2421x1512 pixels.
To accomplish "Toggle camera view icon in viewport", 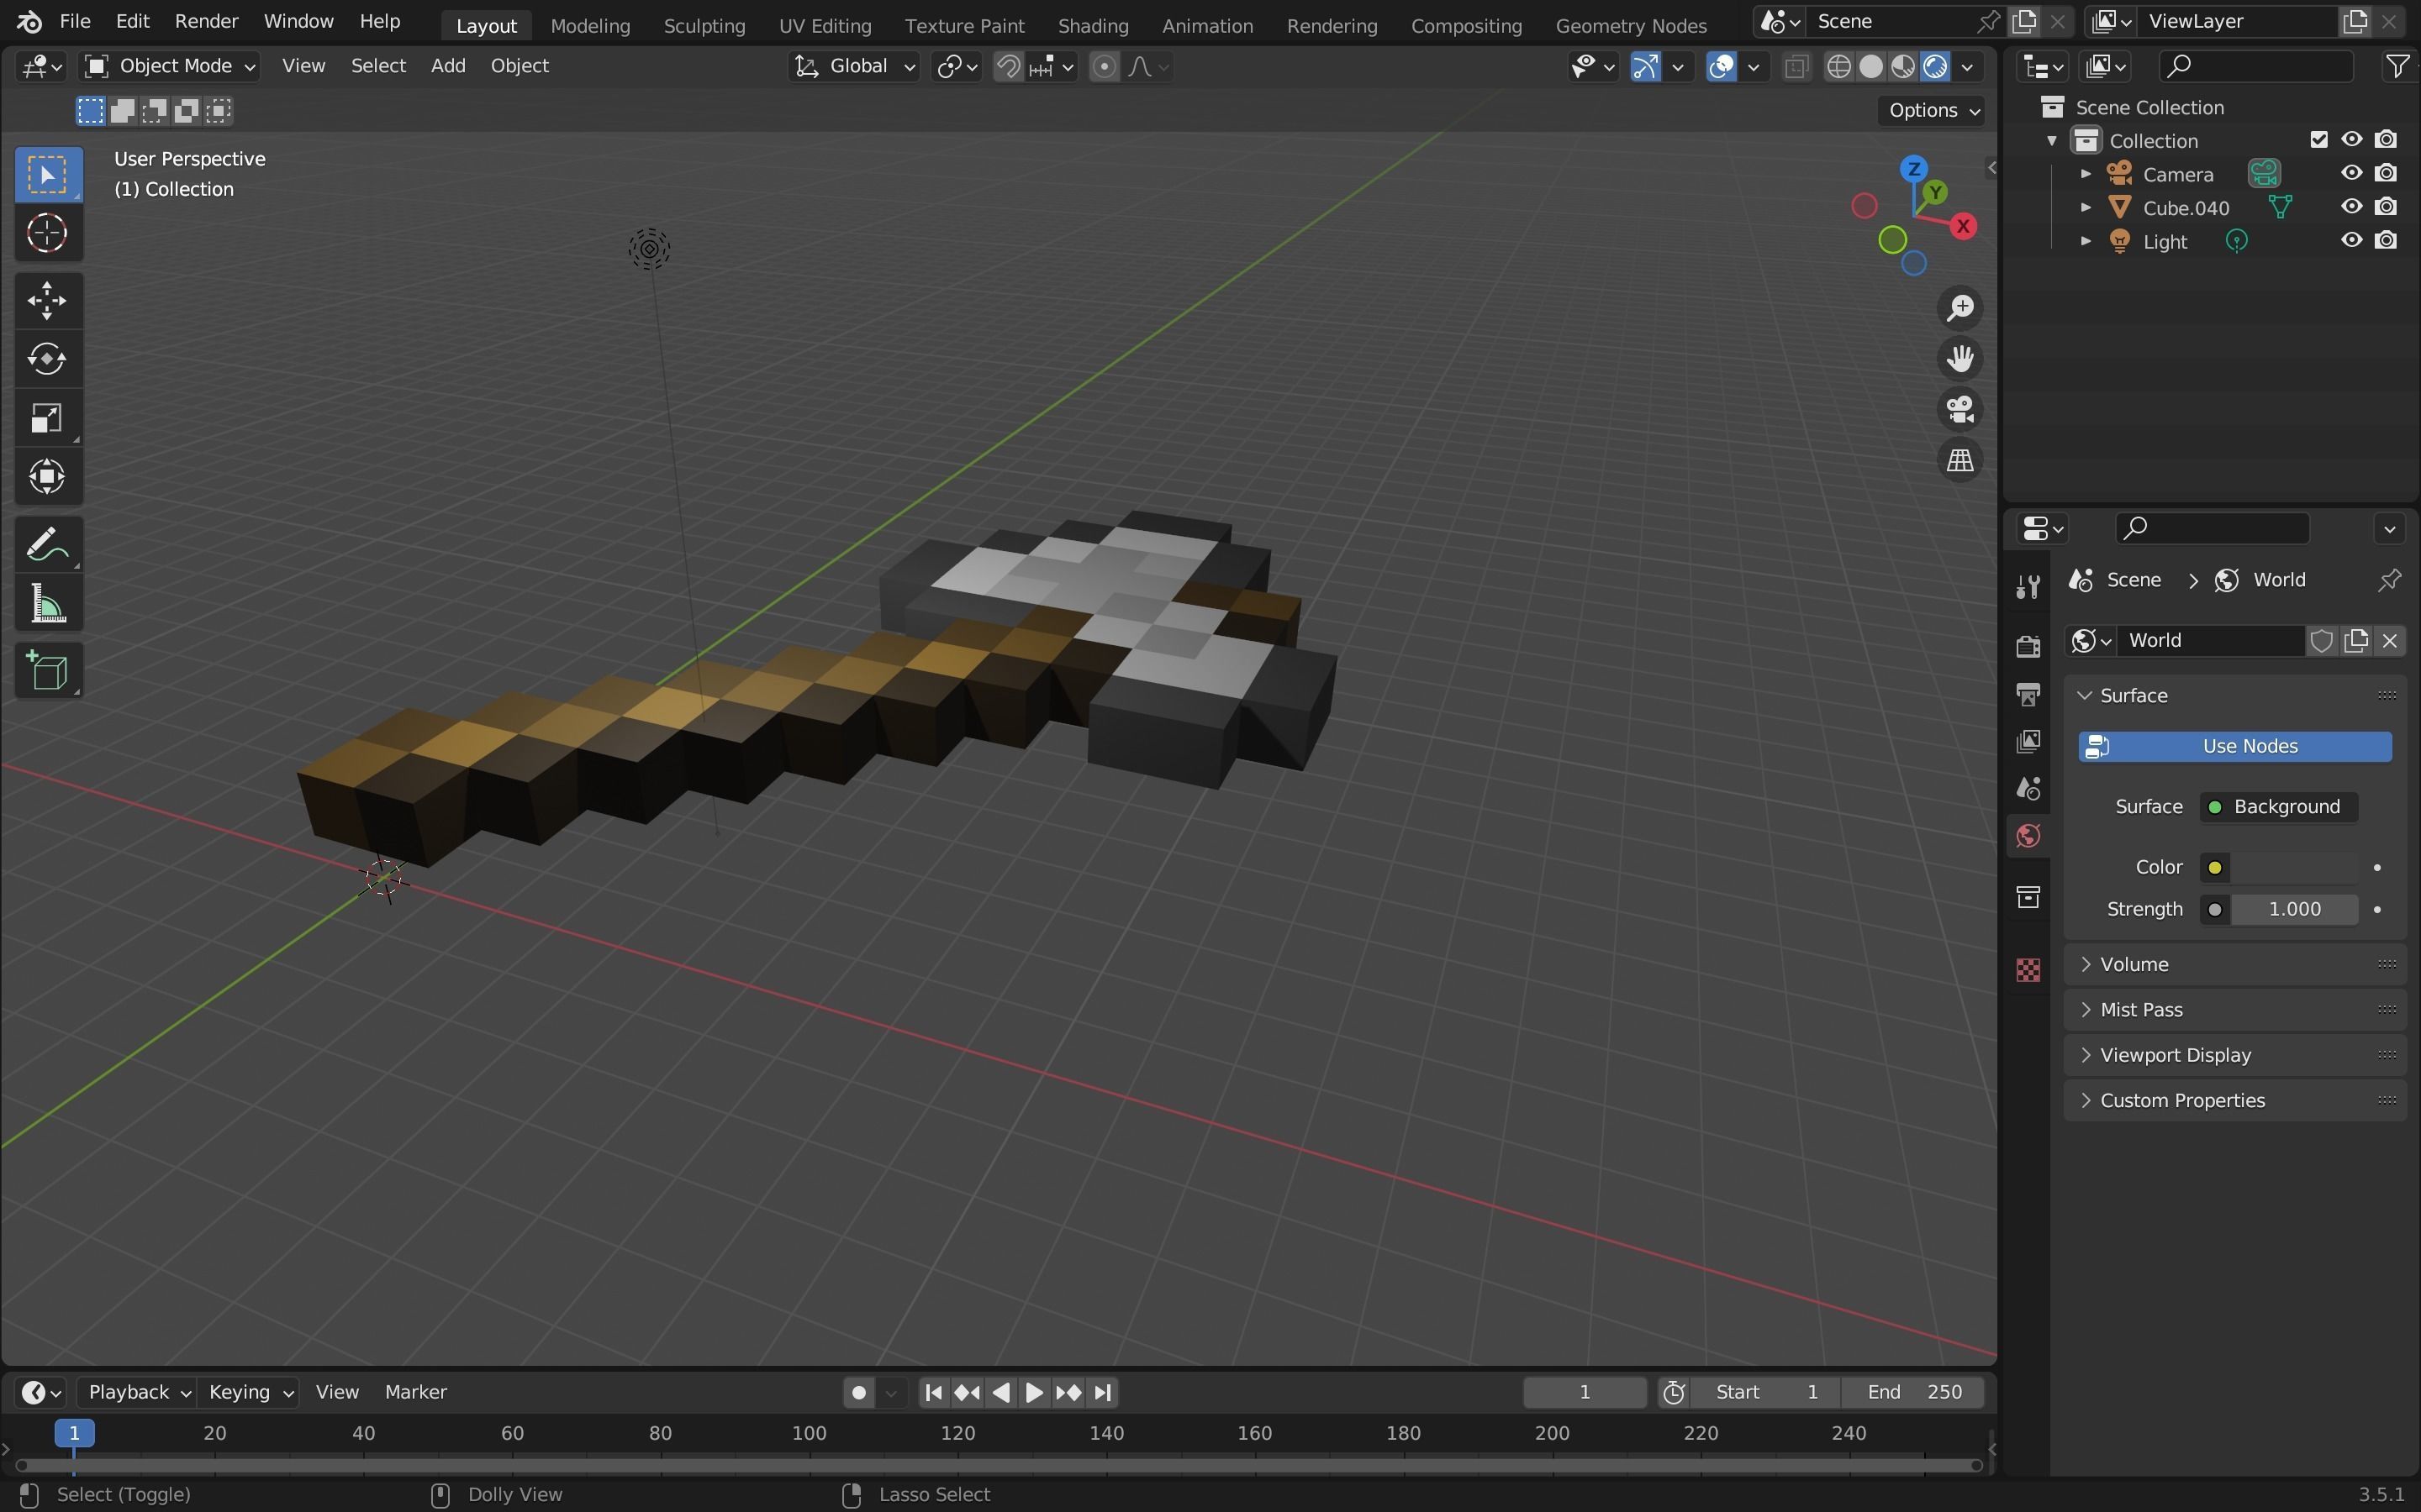I will pyautogui.click(x=1959, y=409).
